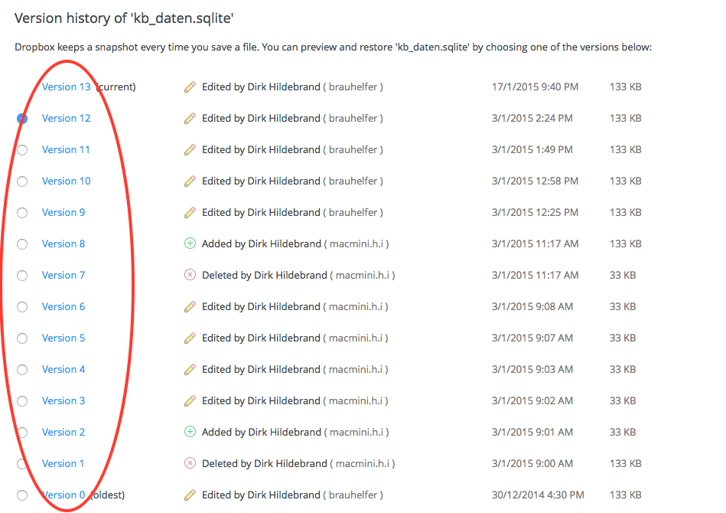Open the Version 13 current link
Screen dimensions: 726x513
pyautogui.click(x=66, y=87)
